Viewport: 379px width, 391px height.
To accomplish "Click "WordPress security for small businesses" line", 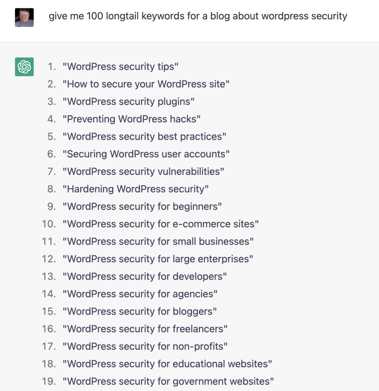I will point(158,242).
